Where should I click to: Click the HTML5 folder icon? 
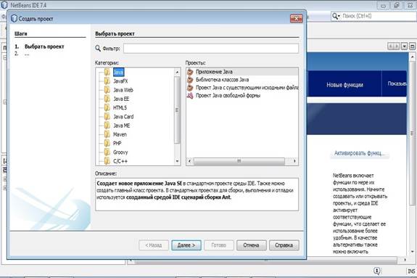tap(107, 107)
